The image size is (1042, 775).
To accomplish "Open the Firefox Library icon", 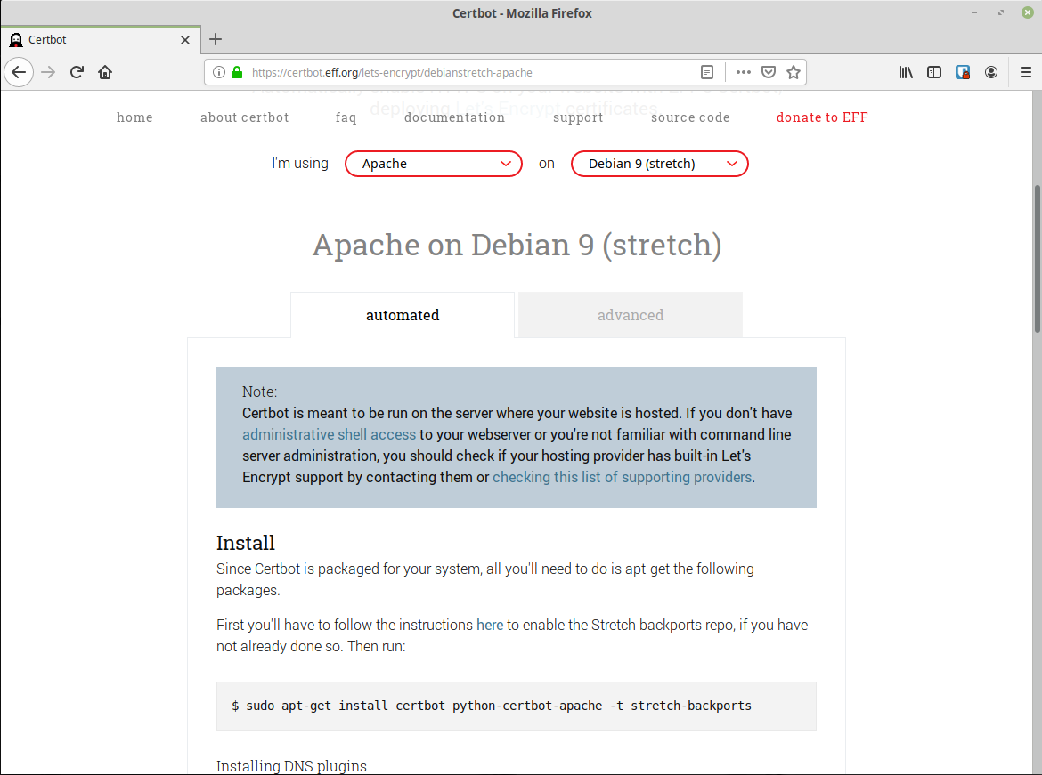I will 906,72.
